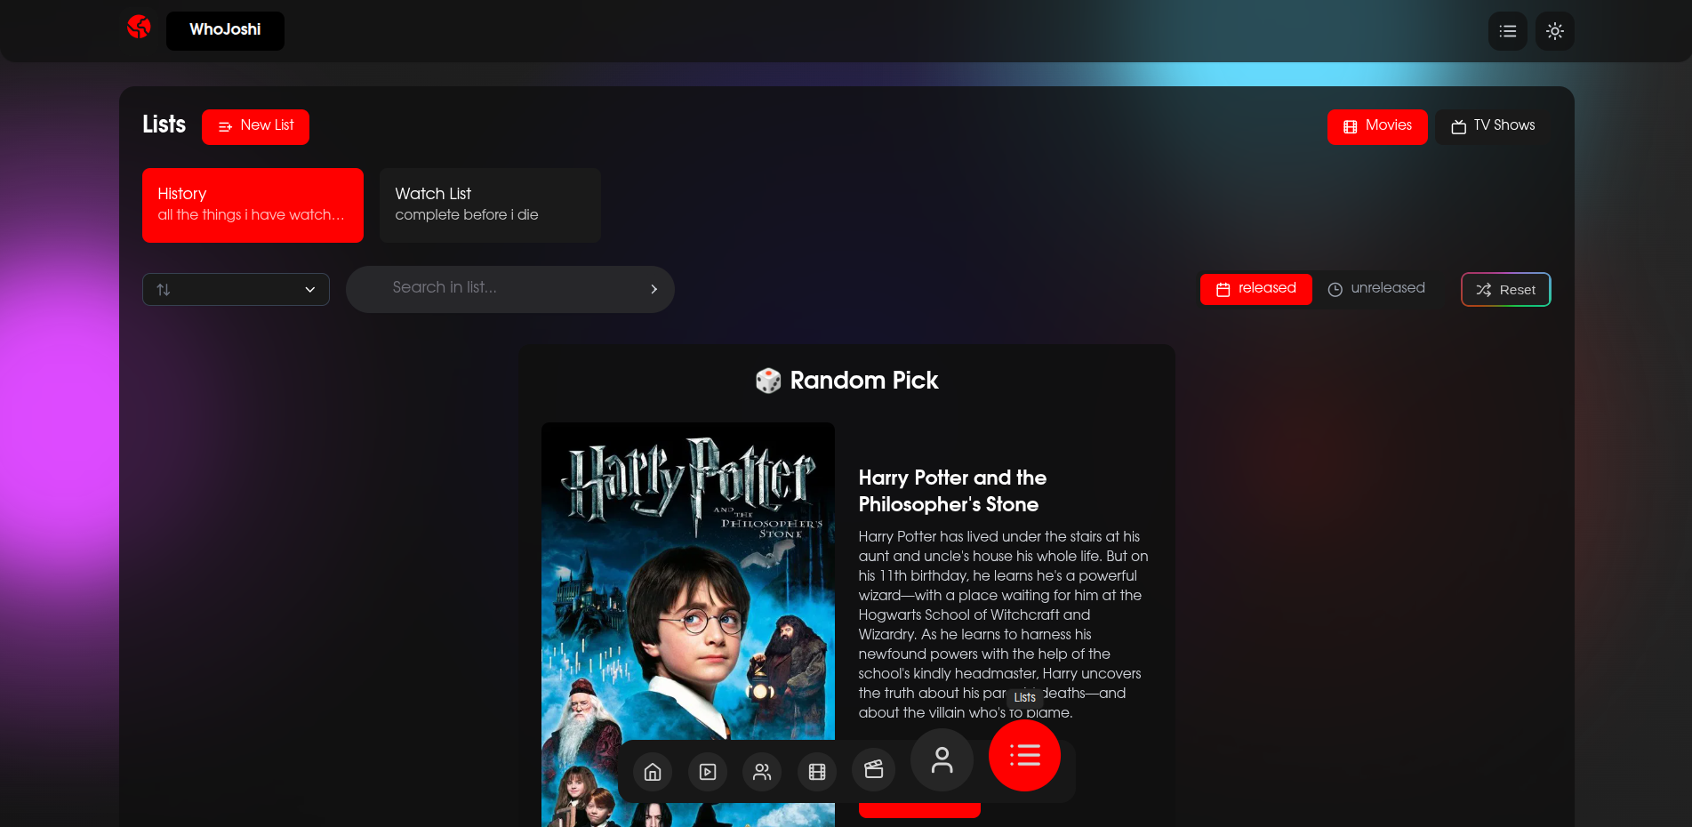Open the WhoJoshi home button
Viewport: 1692px width, 827px height.
pyautogui.click(x=225, y=30)
